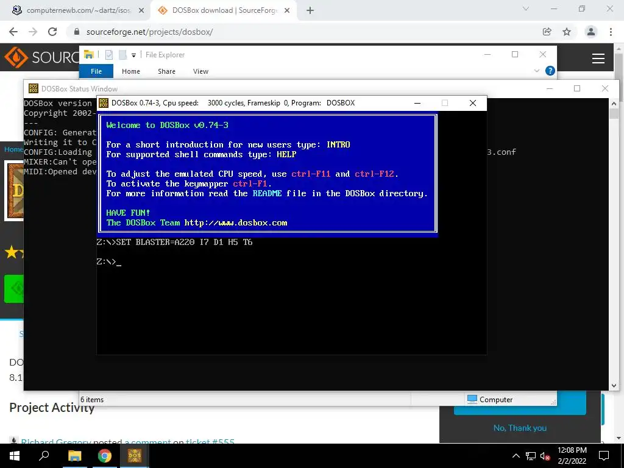This screenshot has width=624, height=468.
Task: Click the DOSBox command prompt Z:\> line
Action: 108,262
